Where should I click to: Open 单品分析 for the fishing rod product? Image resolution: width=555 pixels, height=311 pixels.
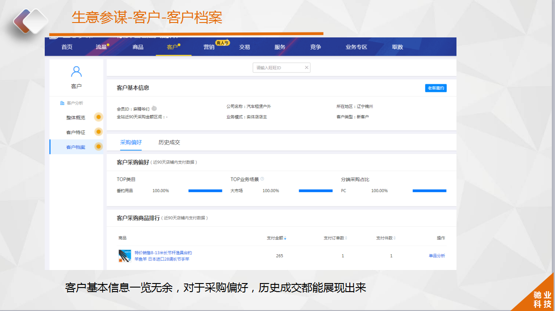[437, 256]
